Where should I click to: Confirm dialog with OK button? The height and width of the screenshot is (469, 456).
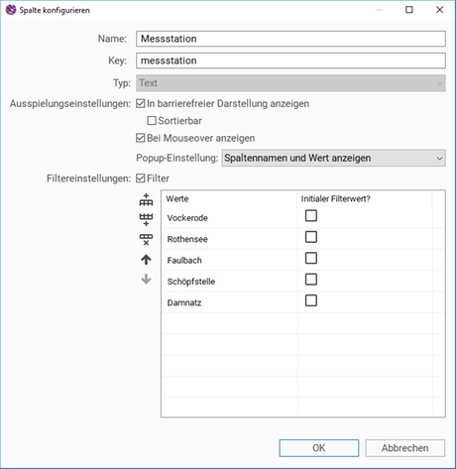tap(319, 448)
